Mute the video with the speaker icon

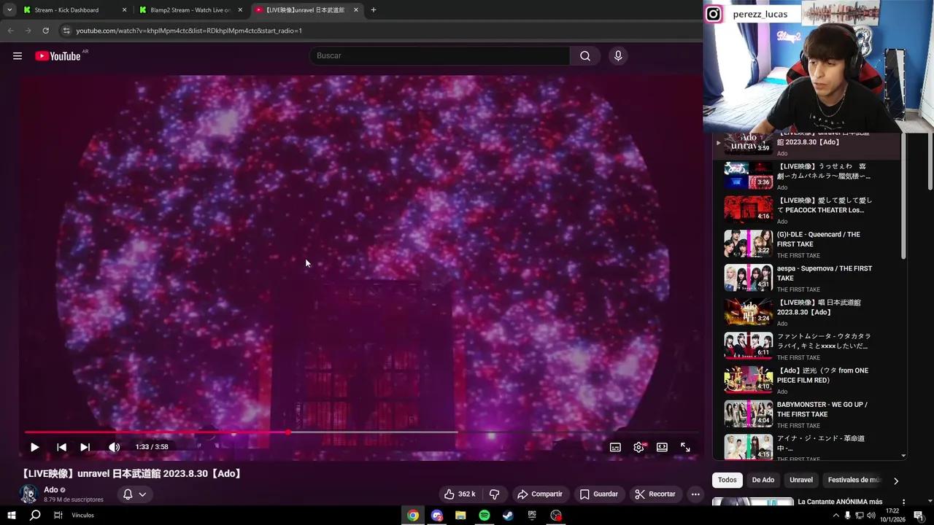pos(114,447)
